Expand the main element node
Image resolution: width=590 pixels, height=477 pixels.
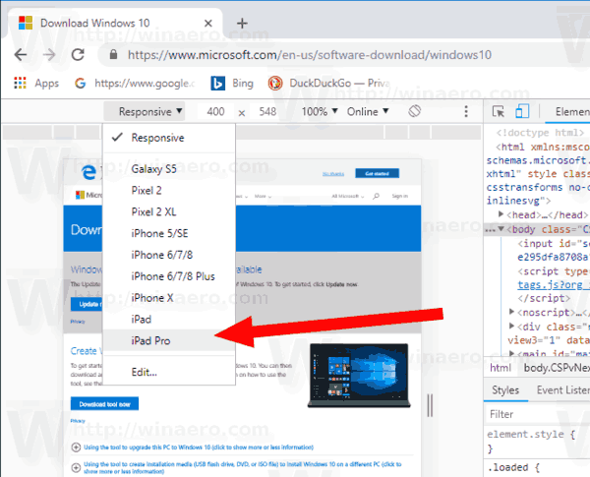(x=511, y=353)
